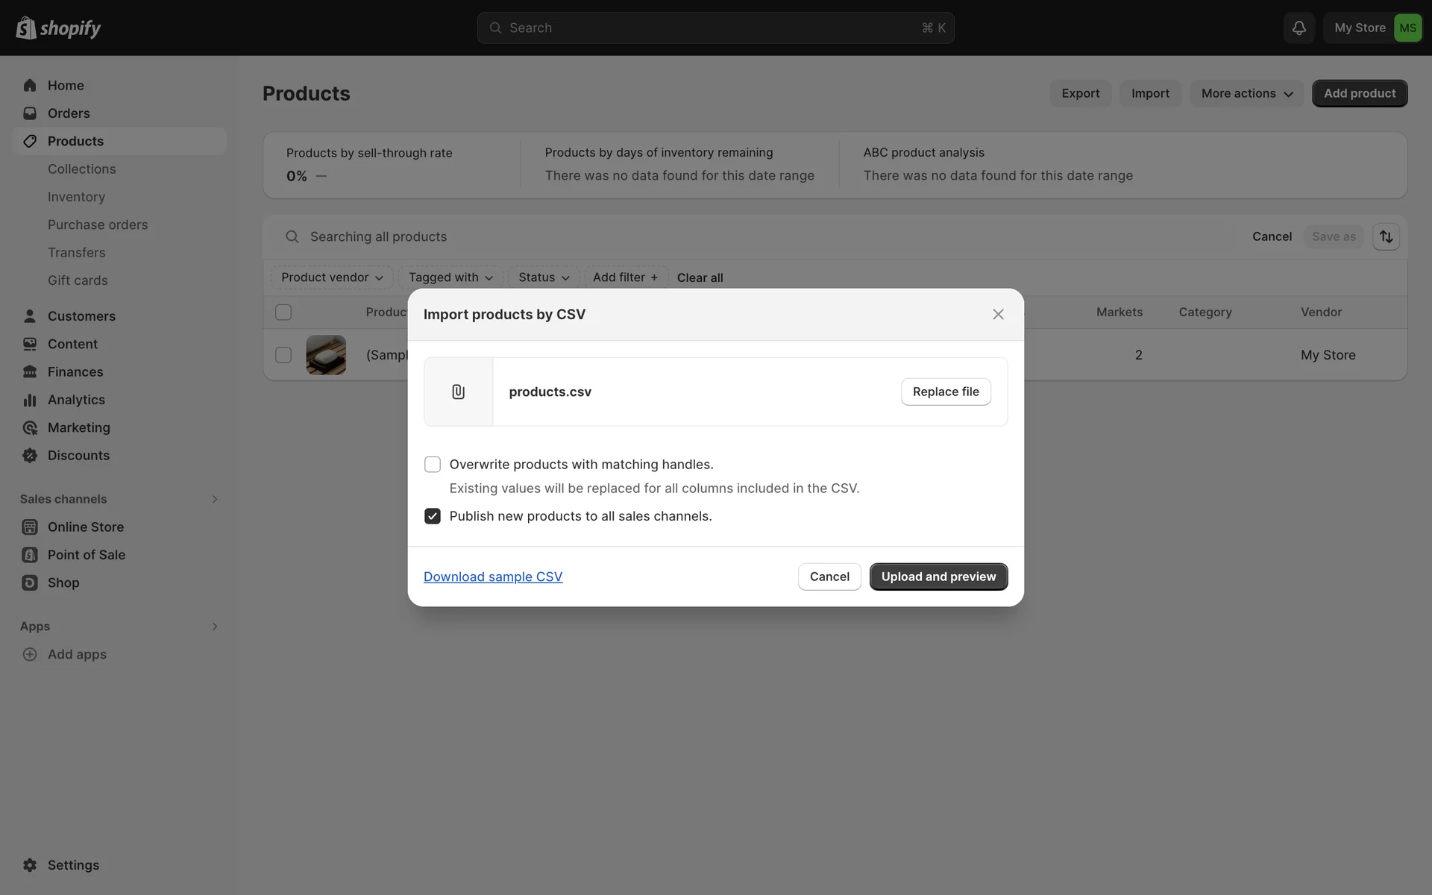The image size is (1432, 895).
Task: Click the paperclip file attachment icon
Action: coord(458,392)
